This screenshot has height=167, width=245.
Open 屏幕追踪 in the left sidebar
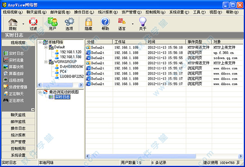[x=13, y=74]
